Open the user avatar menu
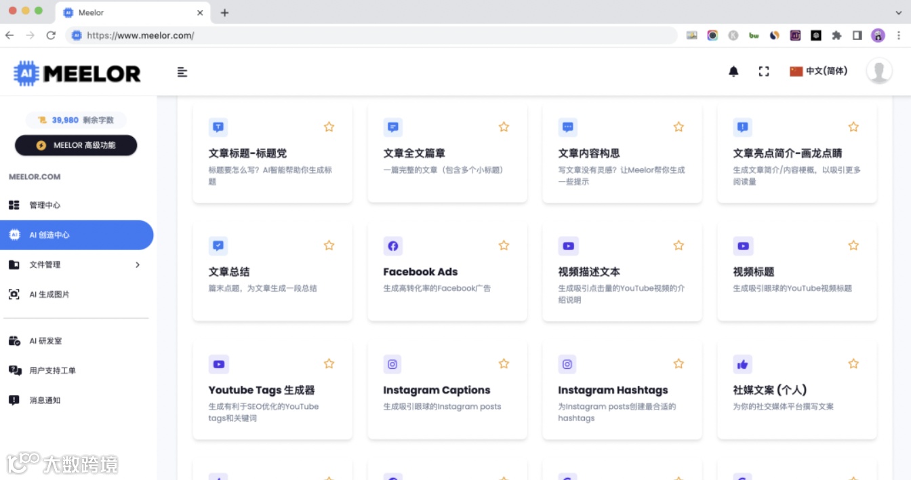This screenshot has height=480, width=911. click(x=879, y=71)
